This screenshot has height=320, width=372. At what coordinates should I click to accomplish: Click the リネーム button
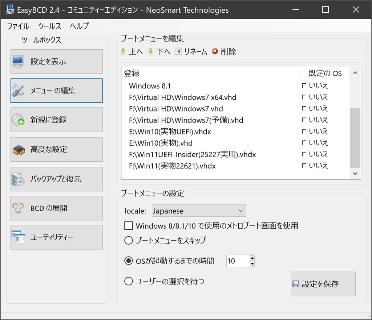tap(191, 51)
